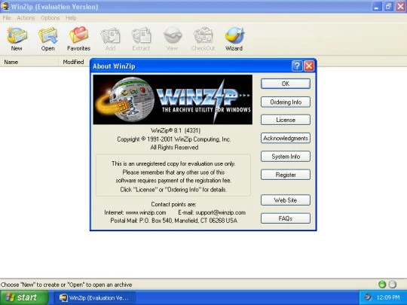Screen dimensions: 407x305
Task: Open the Windows start button
Action: (24, 297)
